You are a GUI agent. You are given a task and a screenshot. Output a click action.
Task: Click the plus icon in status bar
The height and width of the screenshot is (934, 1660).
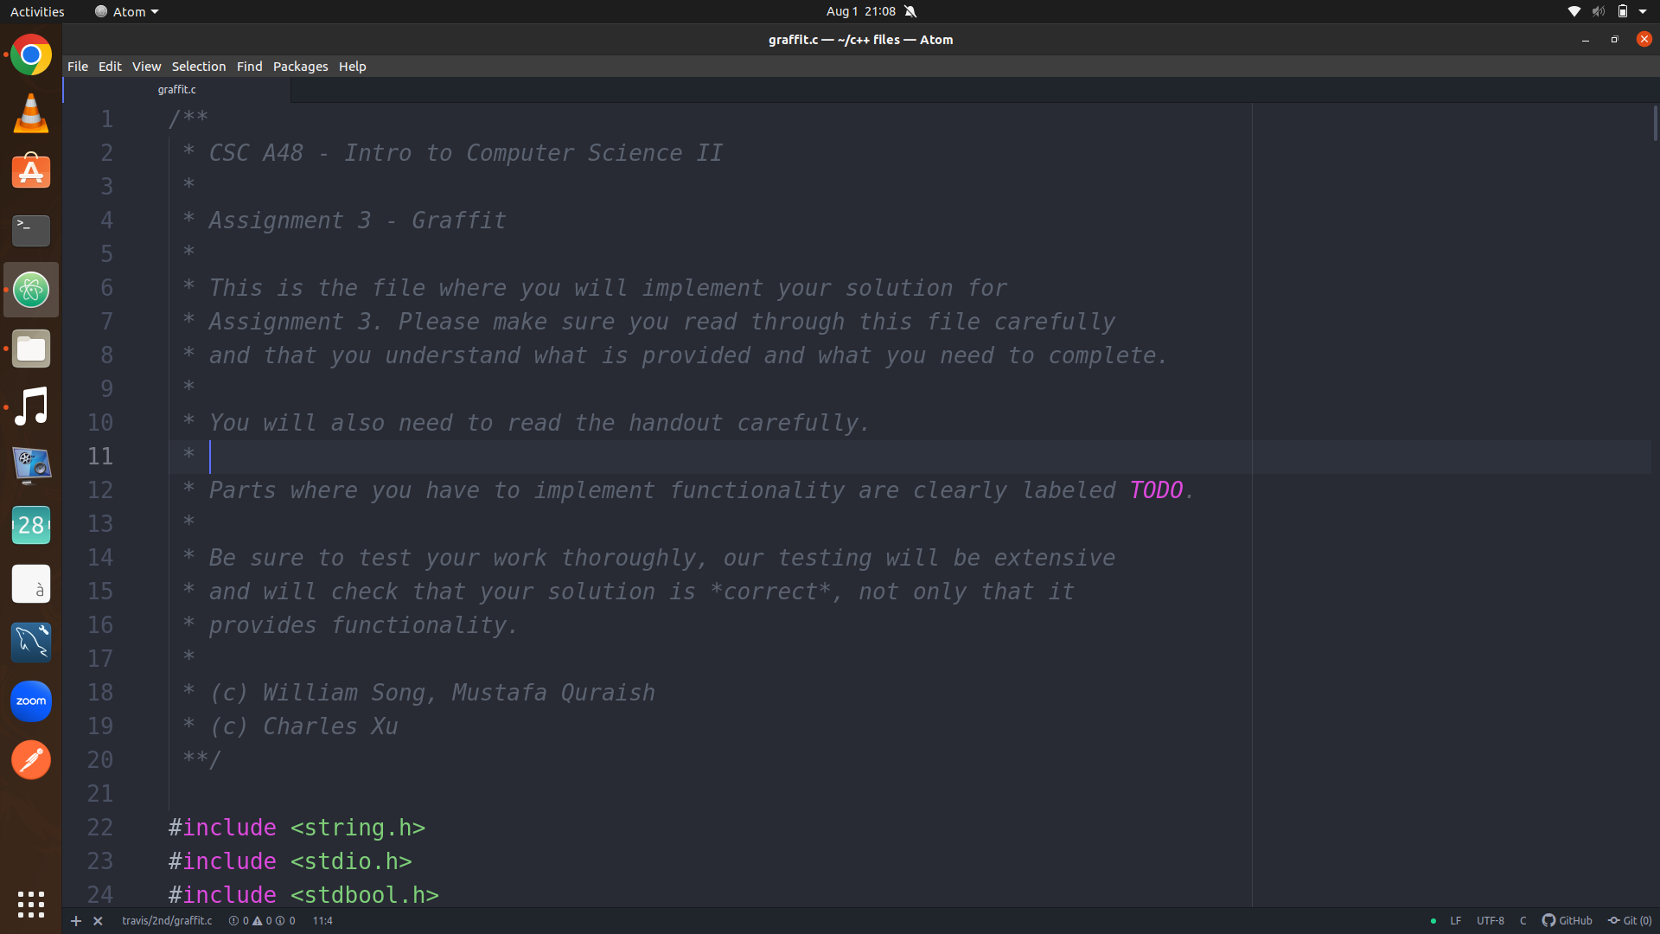click(x=76, y=921)
